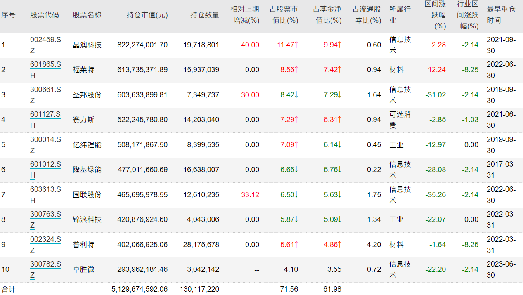Click net value ratio 6.14 for 亿纬锂能
The height and width of the screenshot is (295, 523).
[333, 145]
